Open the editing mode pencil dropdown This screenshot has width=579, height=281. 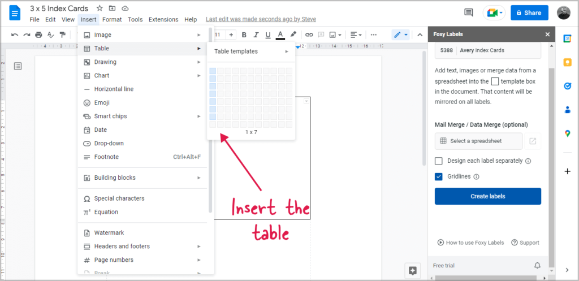[x=401, y=34]
